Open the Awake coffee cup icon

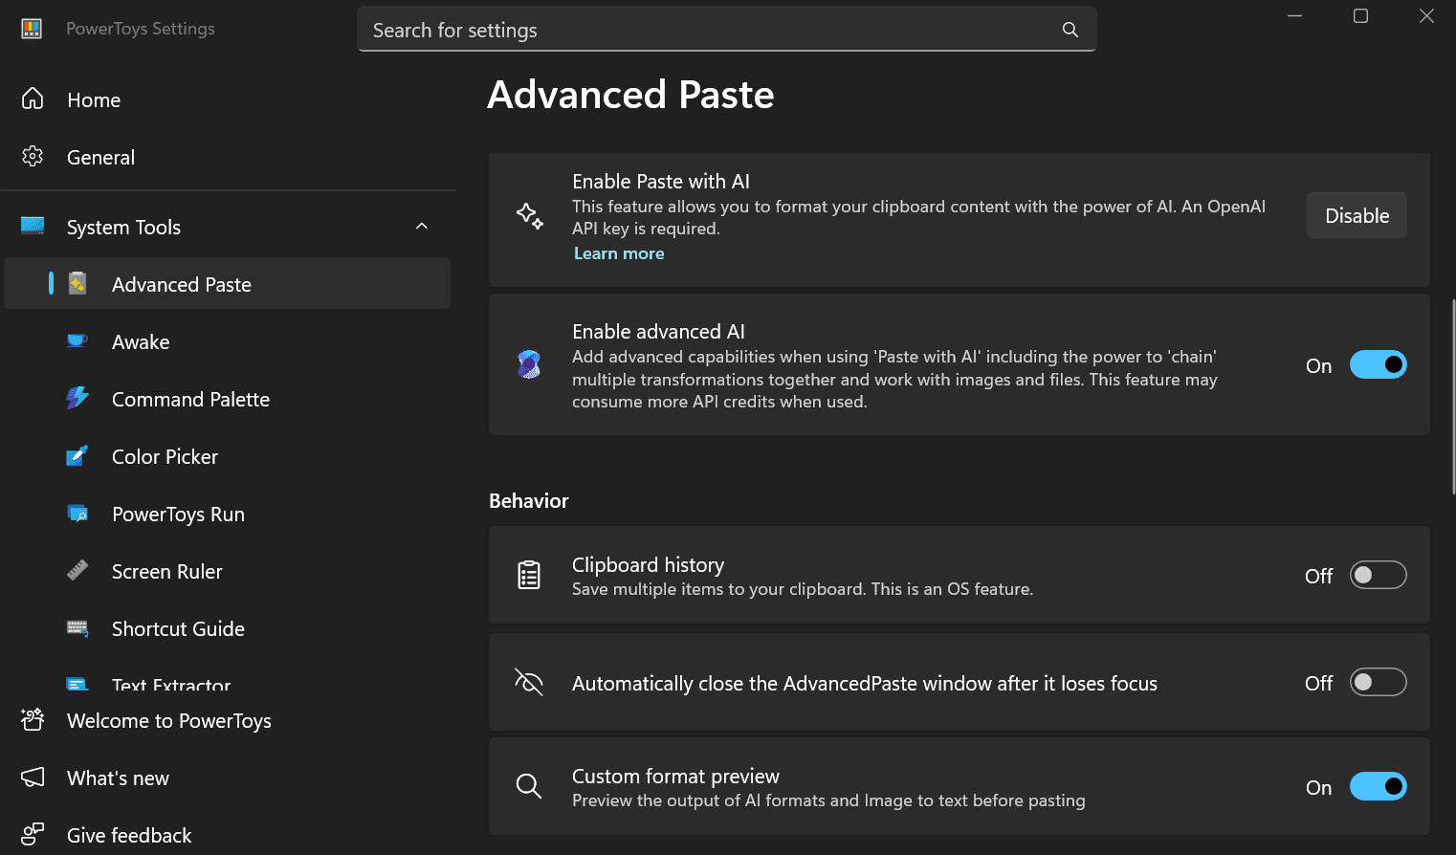pyautogui.click(x=77, y=341)
